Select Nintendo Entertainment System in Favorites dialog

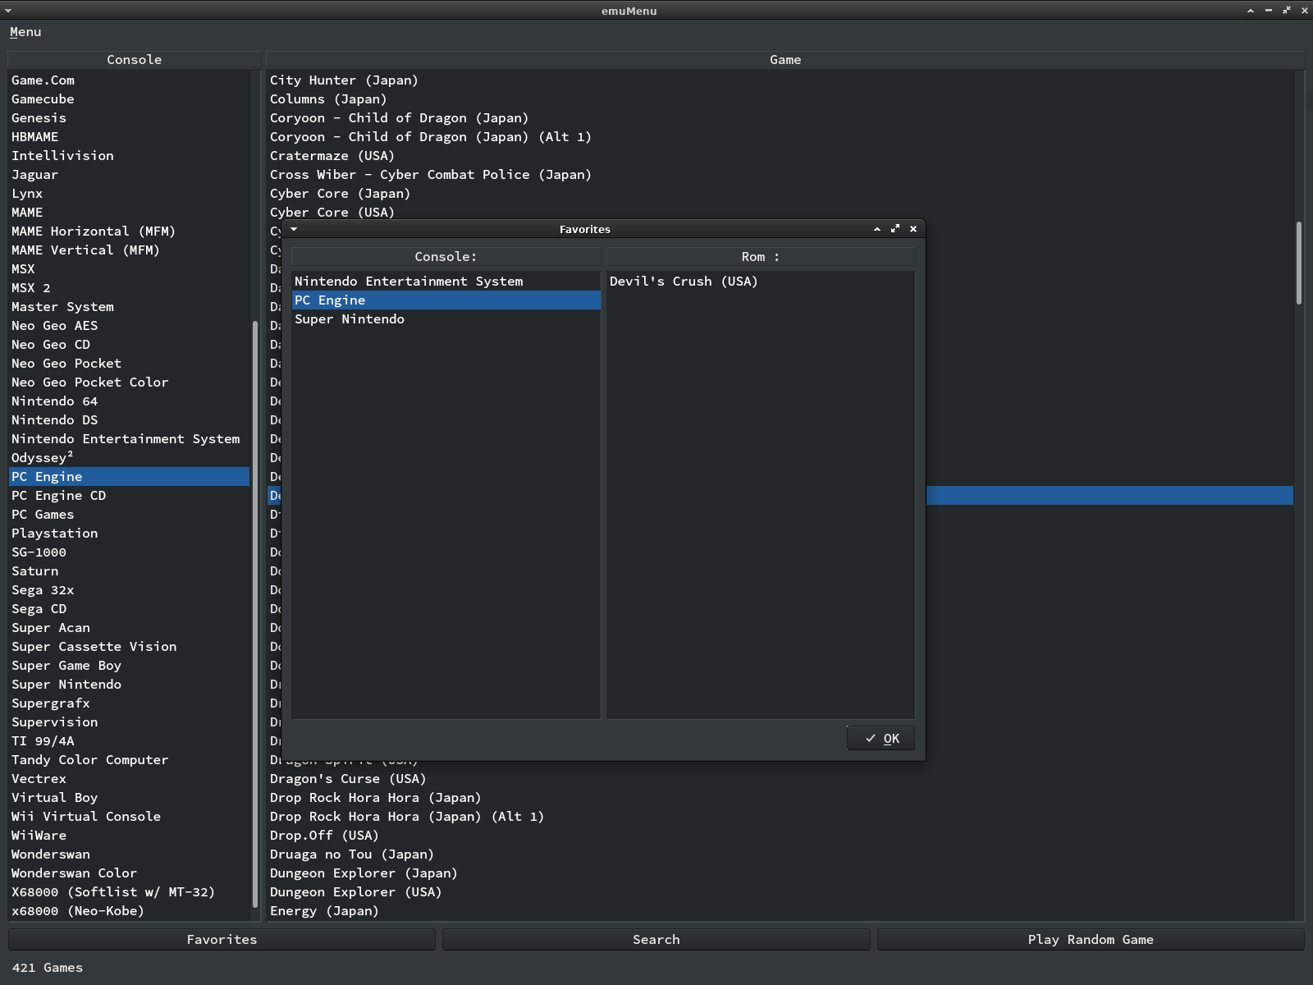coord(446,282)
